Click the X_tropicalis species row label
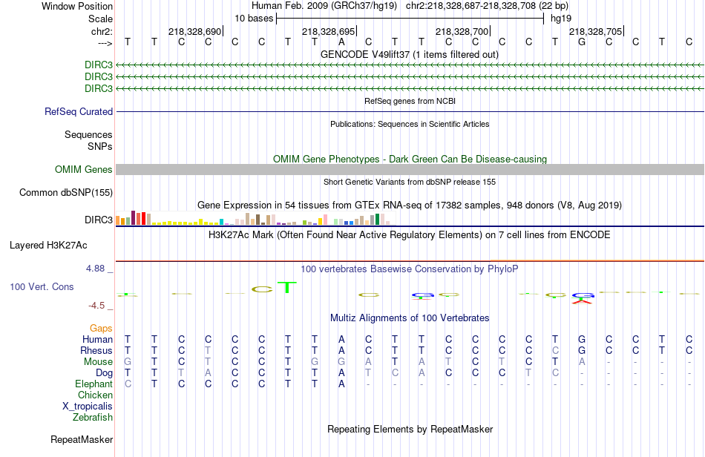The image size is (705, 457). tap(88, 407)
